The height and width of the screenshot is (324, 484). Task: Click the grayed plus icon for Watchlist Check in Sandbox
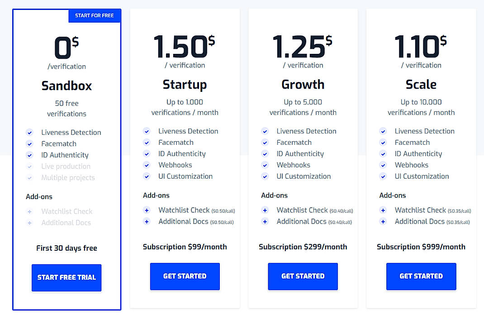point(29,211)
